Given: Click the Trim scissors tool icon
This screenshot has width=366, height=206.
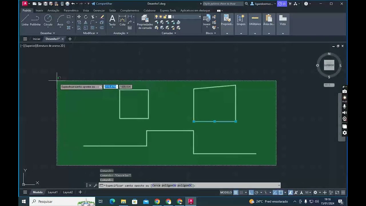Looking at the screenshot, I should (x=93, y=17).
